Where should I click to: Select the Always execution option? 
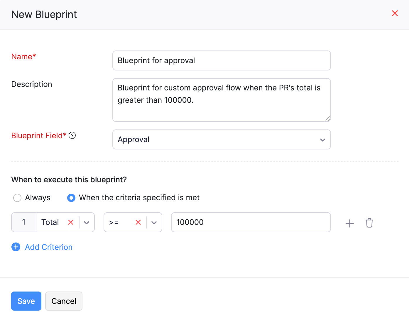coord(17,198)
